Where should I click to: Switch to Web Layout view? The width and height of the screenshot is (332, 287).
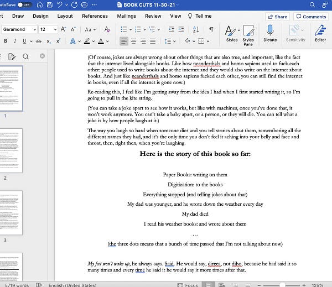coord(221,285)
